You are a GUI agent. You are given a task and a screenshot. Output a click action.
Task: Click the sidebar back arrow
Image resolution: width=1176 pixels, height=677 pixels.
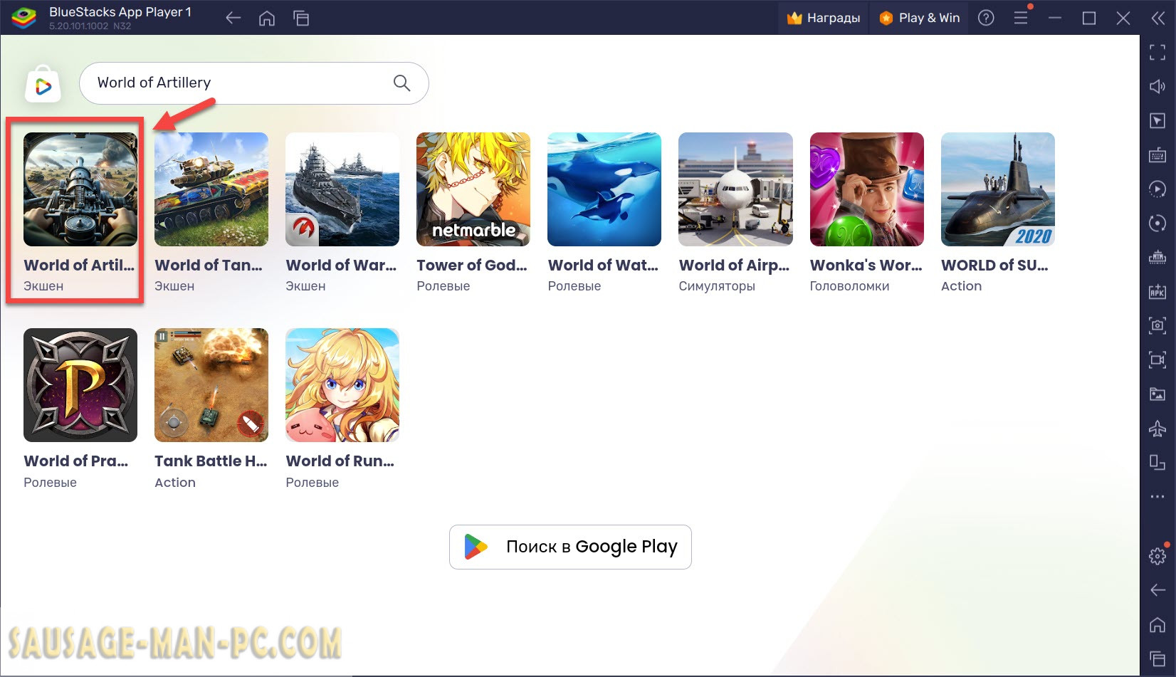coord(1157,590)
